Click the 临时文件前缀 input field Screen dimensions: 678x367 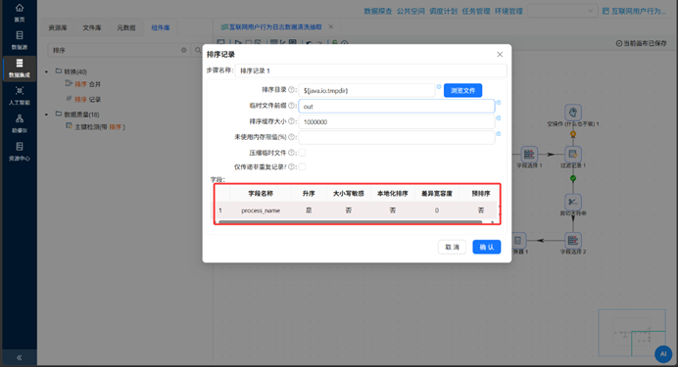397,107
